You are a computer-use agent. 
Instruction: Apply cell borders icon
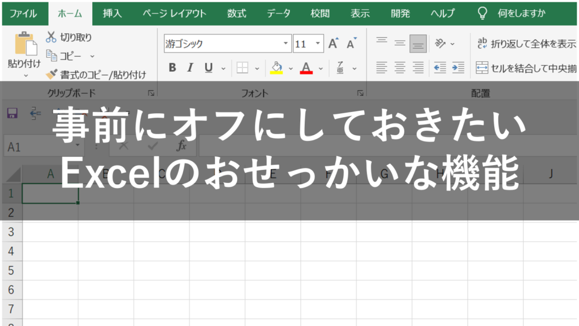tap(242, 68)
